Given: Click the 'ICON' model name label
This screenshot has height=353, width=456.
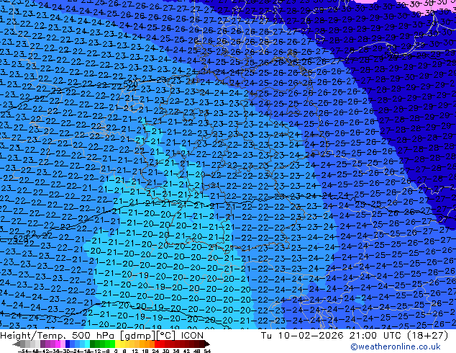Looking at the screenshot, I should [192, 336].
